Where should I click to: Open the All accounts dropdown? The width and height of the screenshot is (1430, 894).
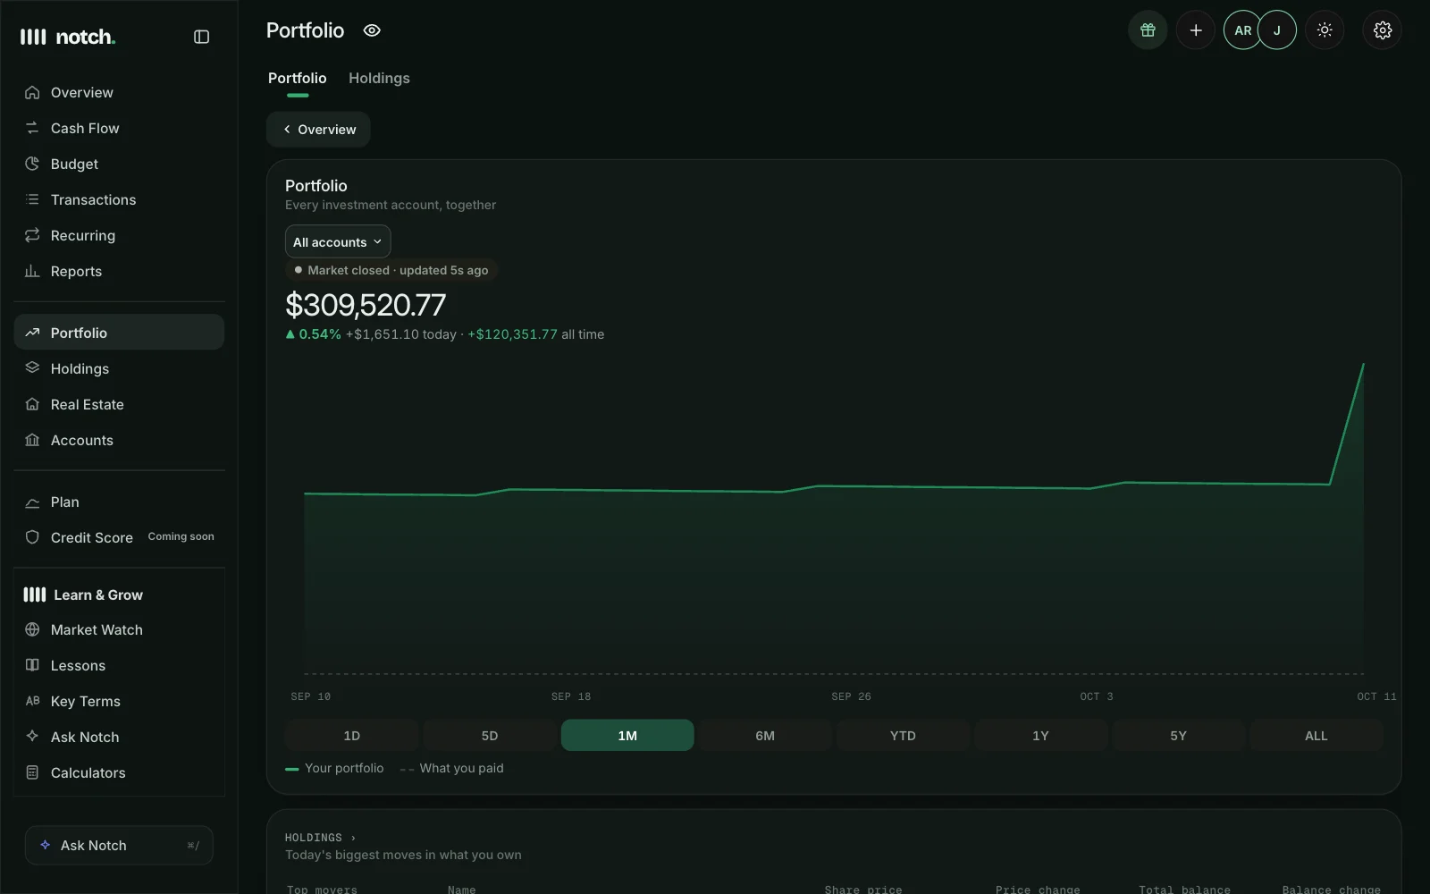coord(338,242)
